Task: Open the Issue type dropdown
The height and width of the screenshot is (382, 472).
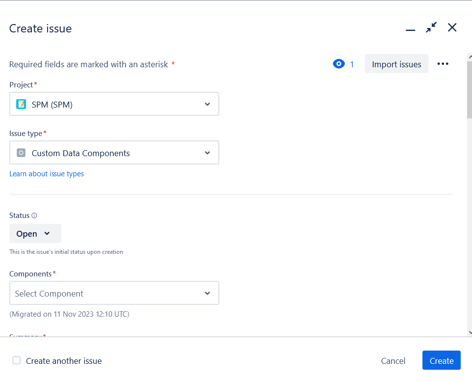Action: (114, 152)
